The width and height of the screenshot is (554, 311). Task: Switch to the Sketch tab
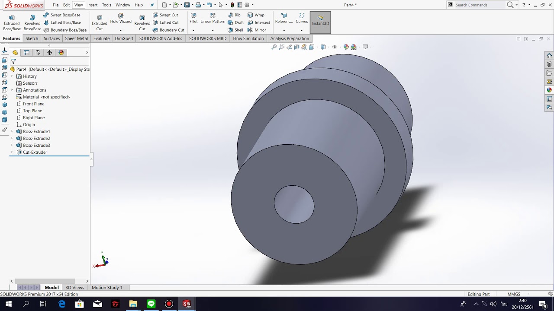pyautogui.click(x=32, y=38)
